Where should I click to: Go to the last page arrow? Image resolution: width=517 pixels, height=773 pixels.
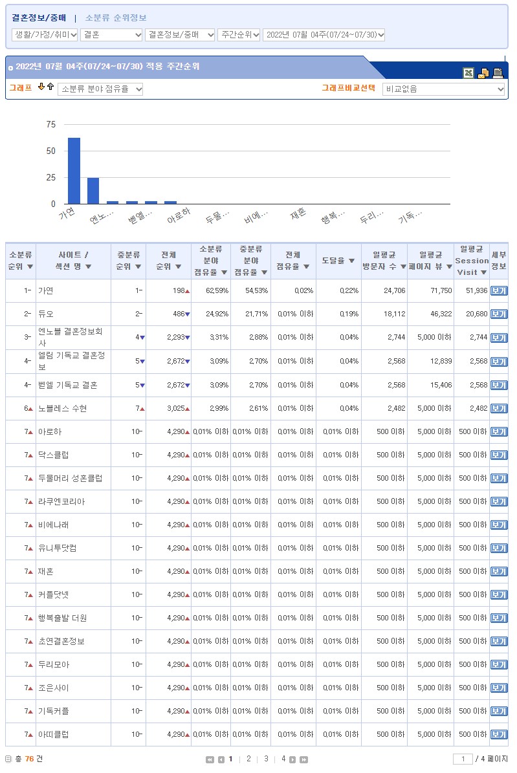click(x=304, y=759)
